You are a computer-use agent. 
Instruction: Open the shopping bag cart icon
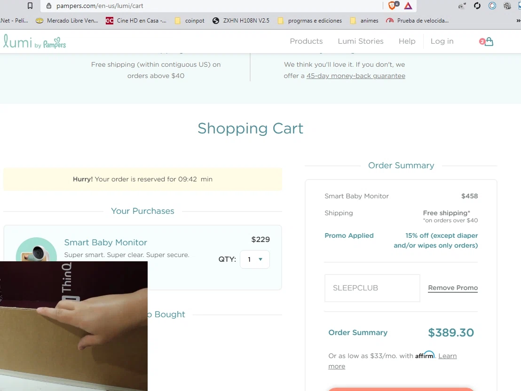[x=489, y=41]
